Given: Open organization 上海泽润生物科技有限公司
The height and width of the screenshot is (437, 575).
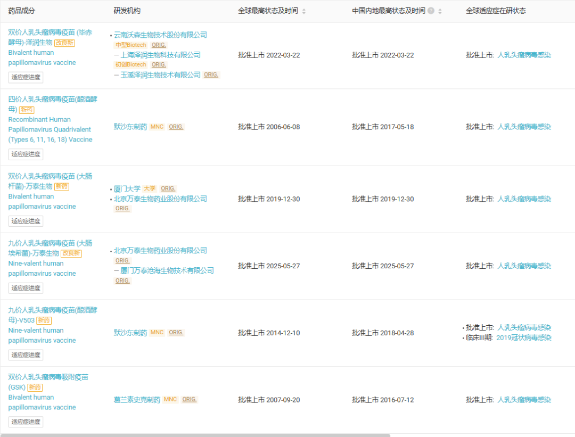Looking at the screenshot, I should tap(160, 55).
